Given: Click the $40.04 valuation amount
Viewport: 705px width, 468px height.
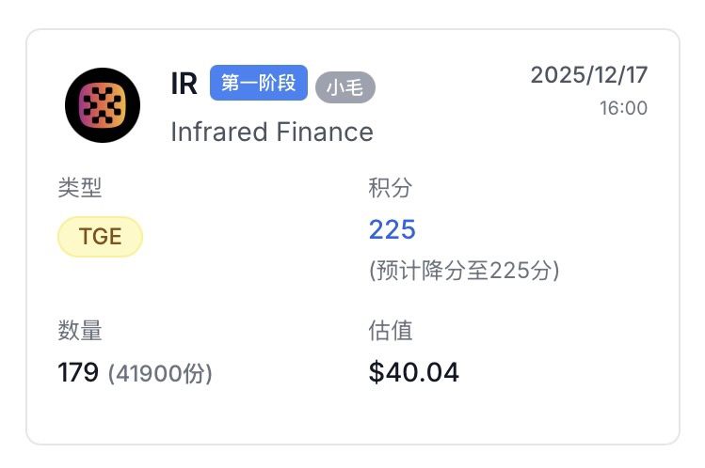Looking at the screenshot, I should (x=413, y=373).
